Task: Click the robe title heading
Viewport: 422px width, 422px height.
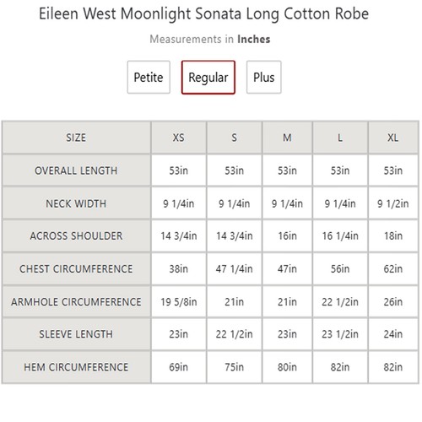Action: coord(203,14)
